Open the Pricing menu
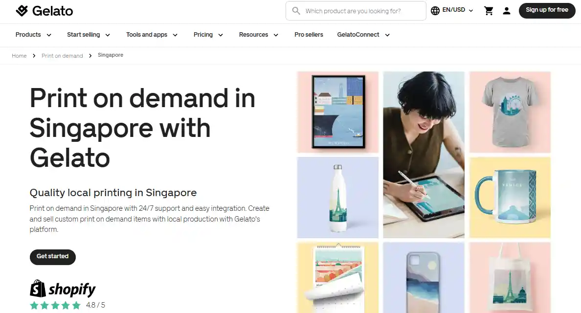Viewport: 581px width, 313px height. (208, 35)
